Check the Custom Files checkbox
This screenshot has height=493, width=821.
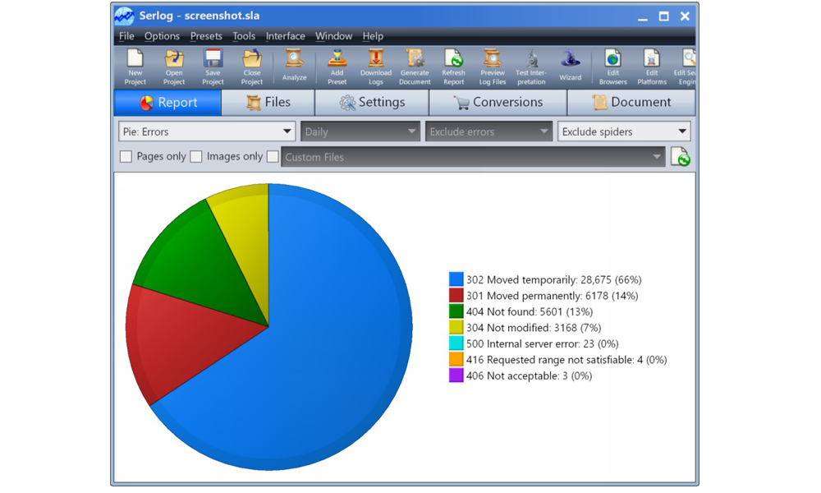273,157
